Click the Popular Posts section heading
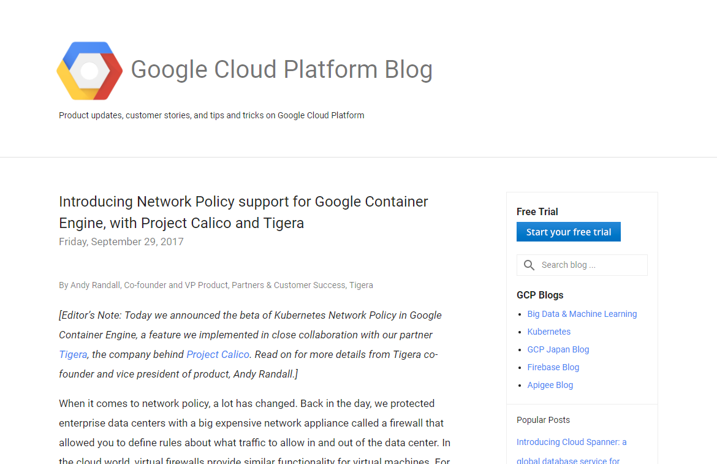This screenshot has height=464, width=717. click(543, 420)
